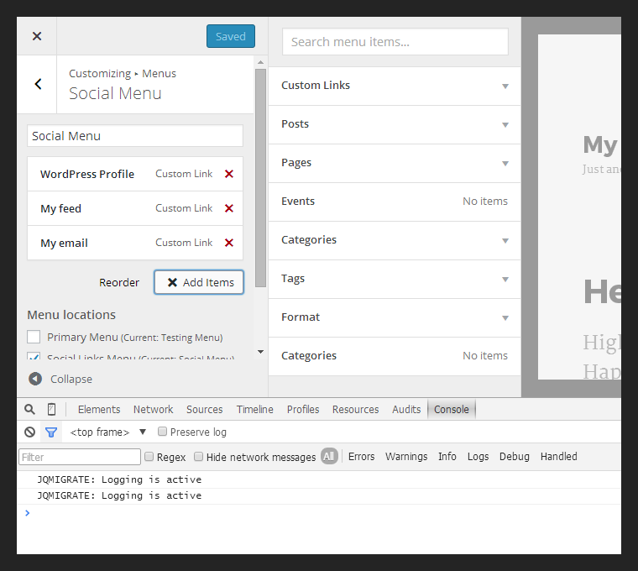Open the Events section

coord(395,202)
